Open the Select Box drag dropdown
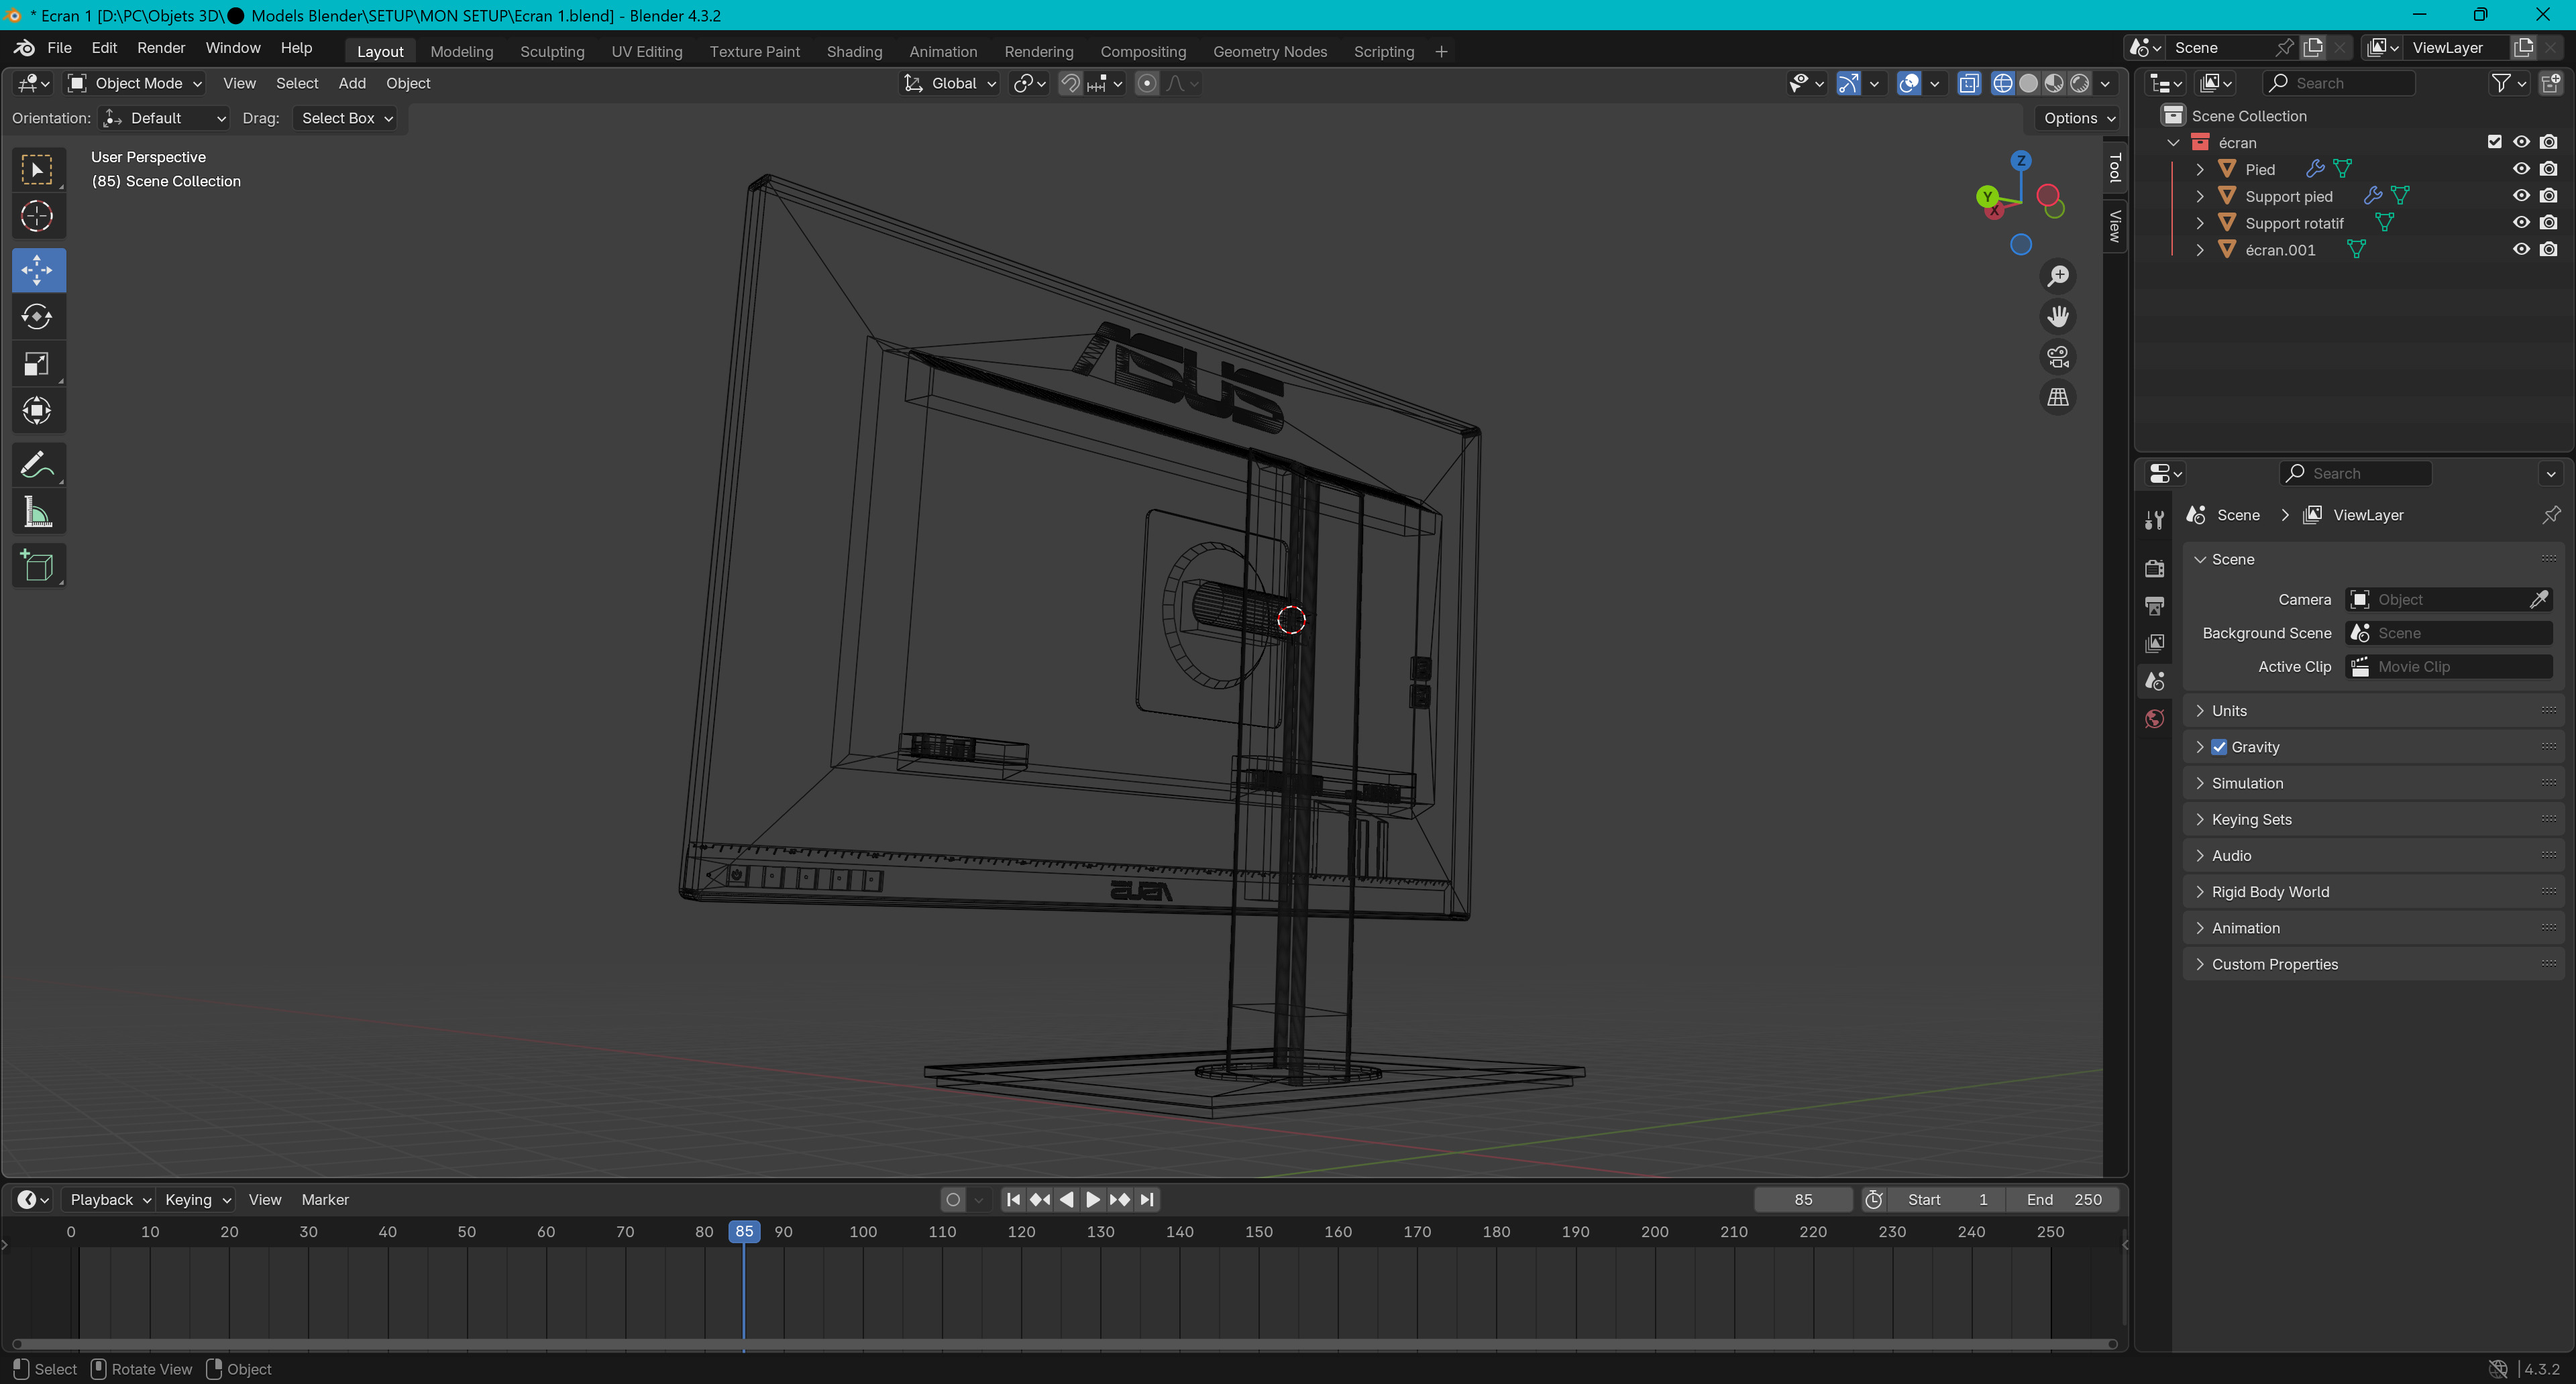The image size is (2576, 1384). click(346, 118)
